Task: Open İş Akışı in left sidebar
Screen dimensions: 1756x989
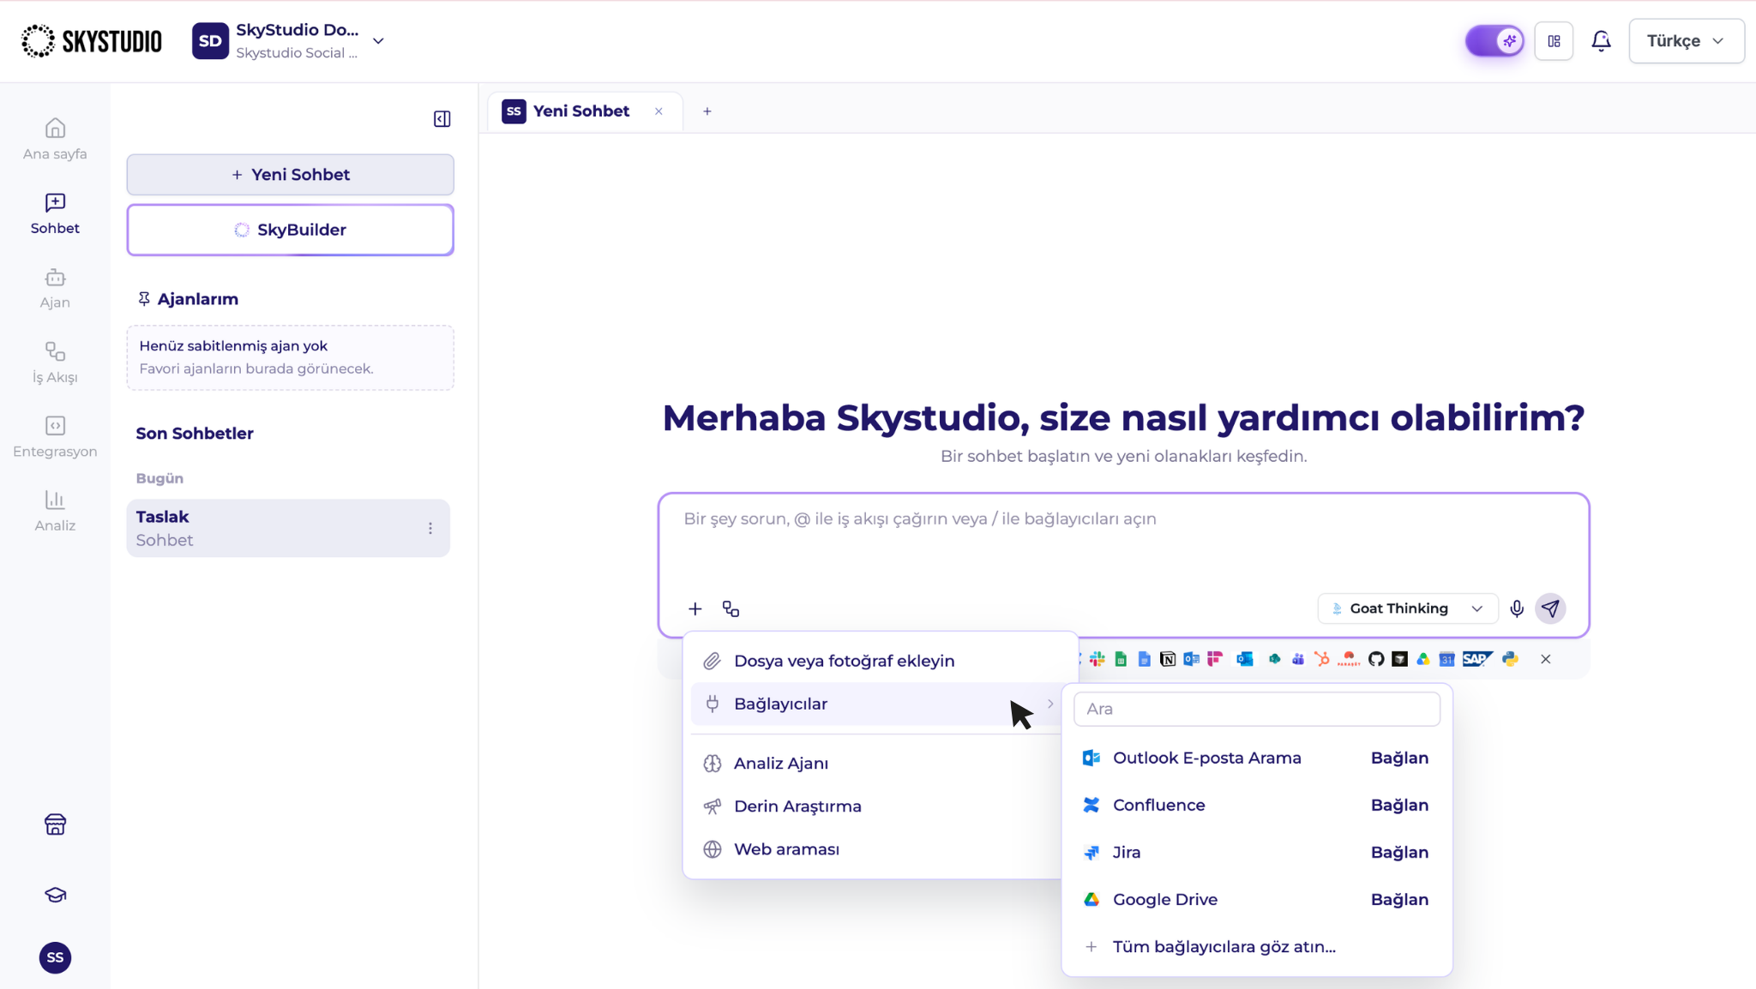Action: [x=55, y=363]
